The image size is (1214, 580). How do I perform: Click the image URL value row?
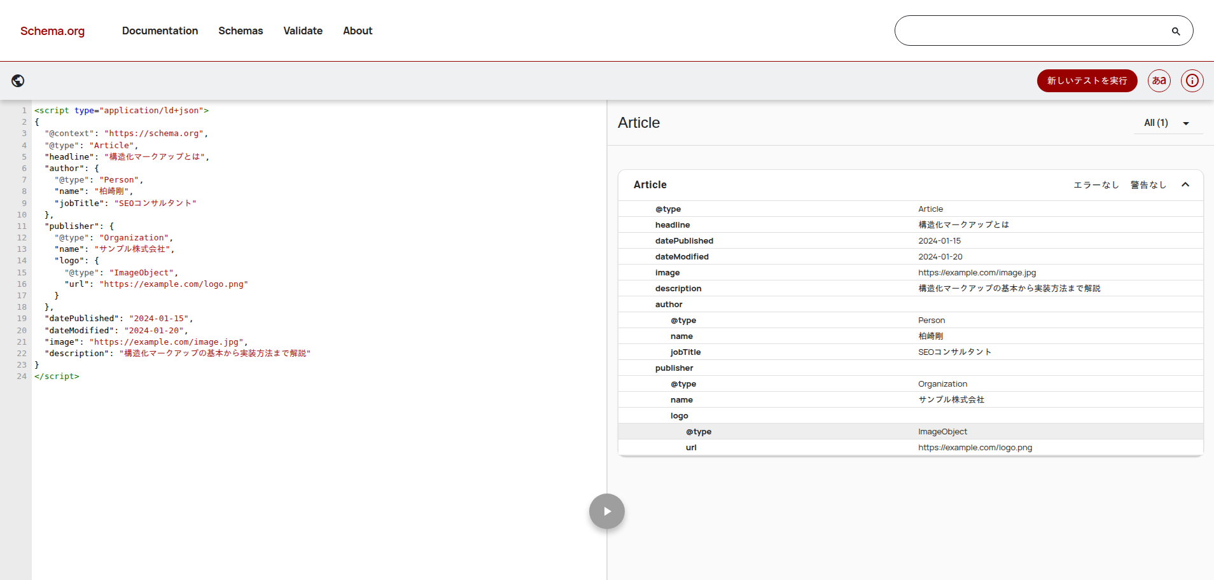tap(977, 273)
